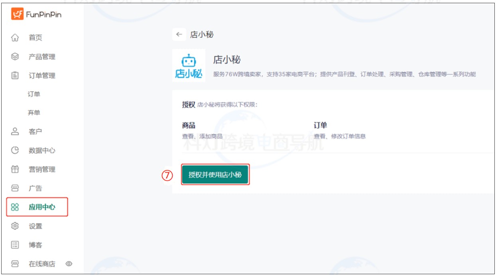Click the 产品管理 box icon
The image size is (496, 275).
click(14, 57)
